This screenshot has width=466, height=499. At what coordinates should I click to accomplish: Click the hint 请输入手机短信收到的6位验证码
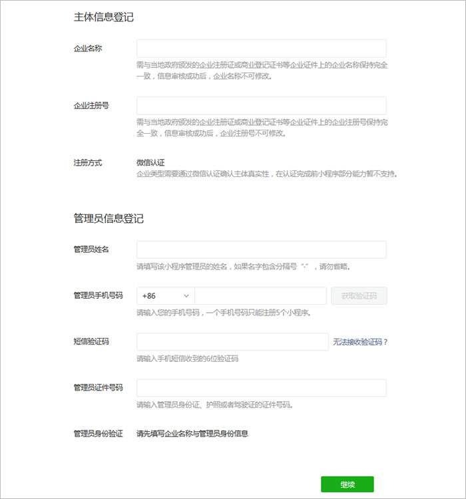tap(188, 359)
